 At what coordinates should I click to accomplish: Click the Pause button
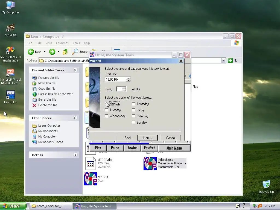click(115, 148)
